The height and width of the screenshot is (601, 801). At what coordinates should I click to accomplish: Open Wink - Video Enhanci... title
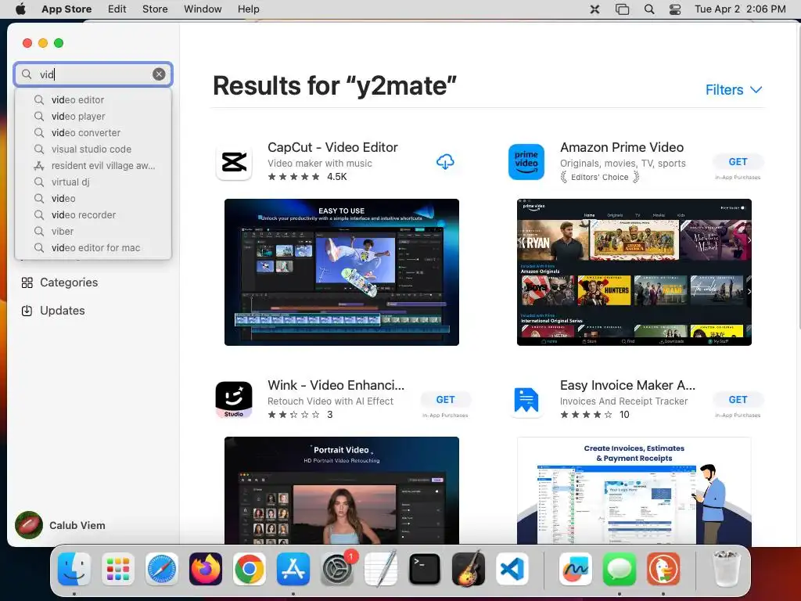pos(336,385)
